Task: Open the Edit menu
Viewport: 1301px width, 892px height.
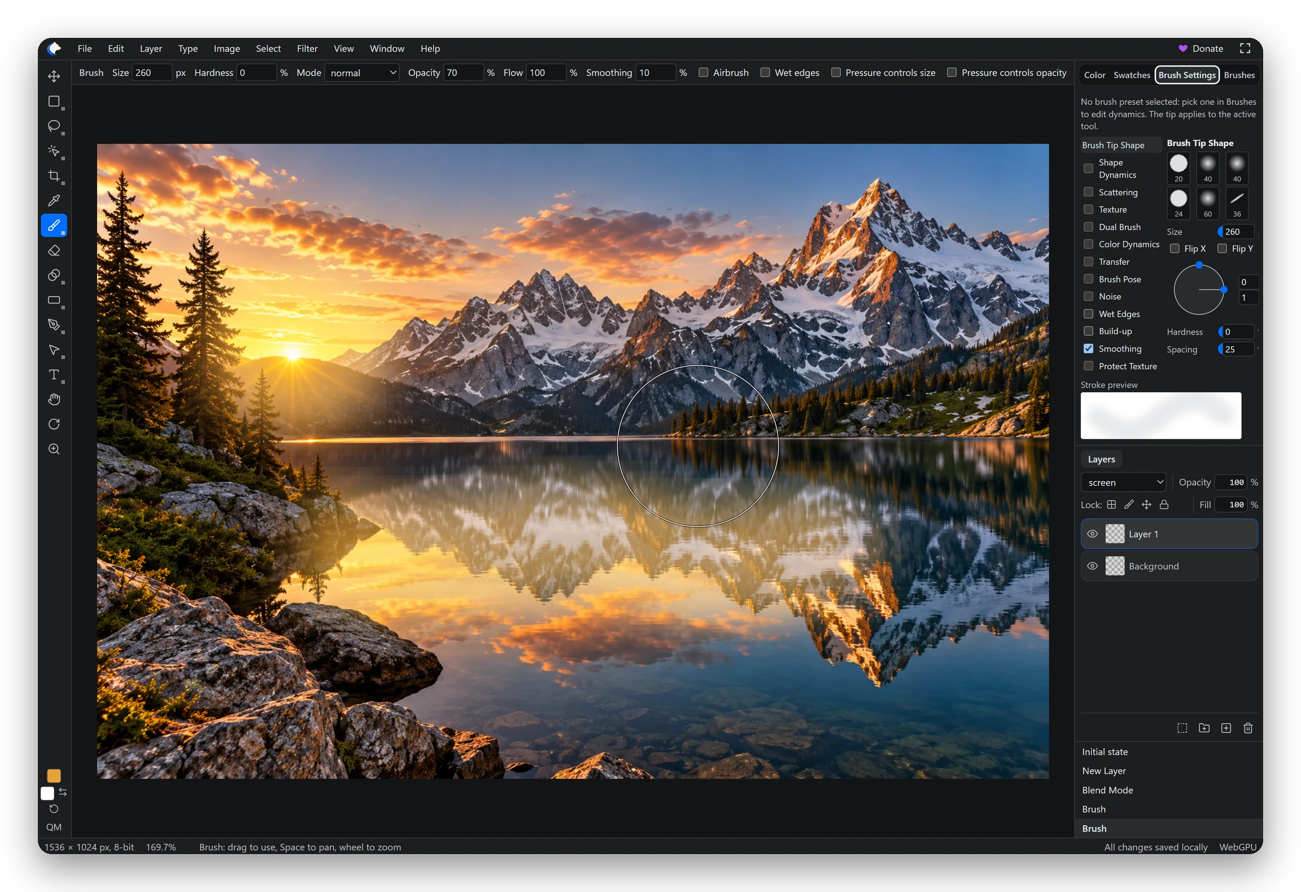Action: coord(116,49)
